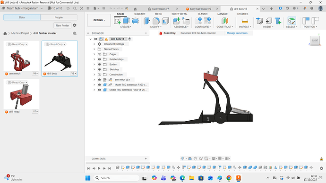Click the search icon in the data panel header
The image size is (326, 183).
(x=75, y=8)
